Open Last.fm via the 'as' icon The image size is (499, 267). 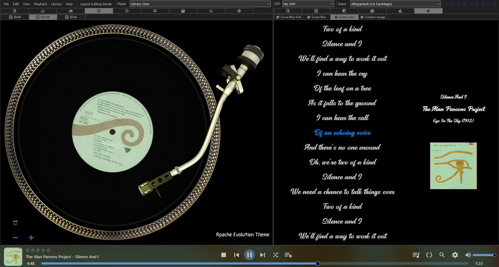(459, 4)
